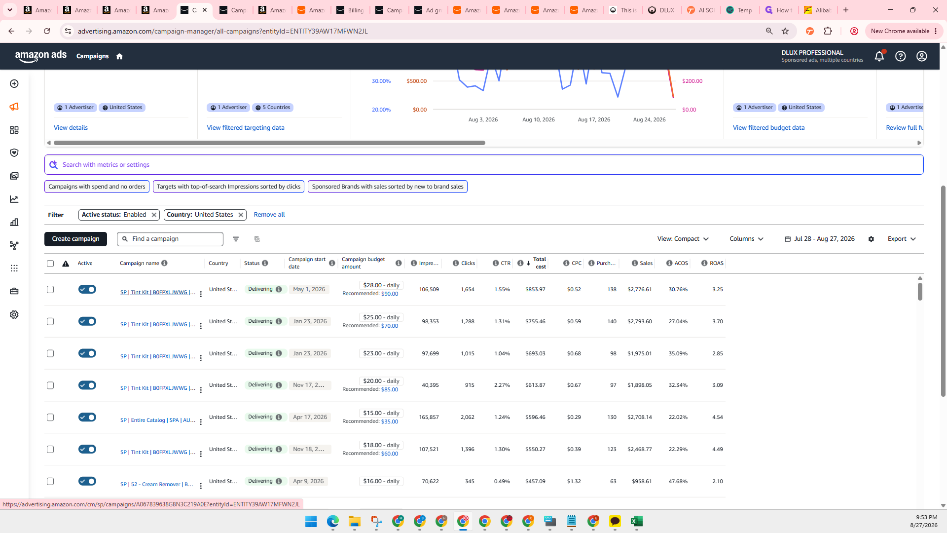Edit the $28.00 - daily budget field
Screen dimensions: 947x533
381,285
